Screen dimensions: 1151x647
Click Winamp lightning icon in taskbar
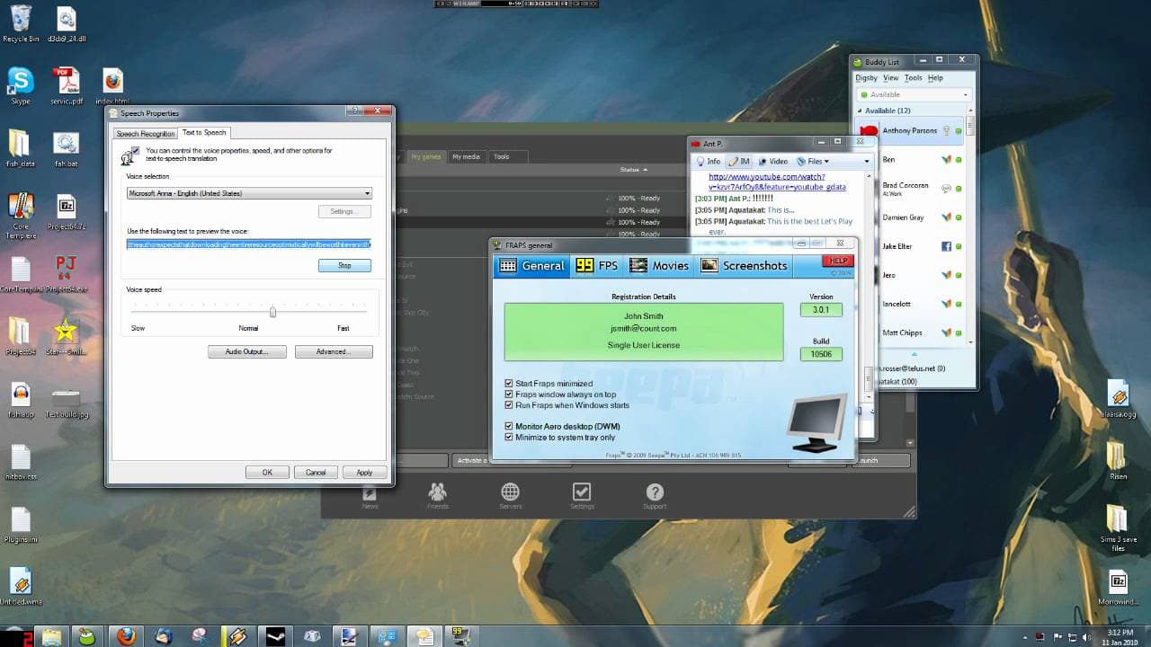[x=237, y=635]
